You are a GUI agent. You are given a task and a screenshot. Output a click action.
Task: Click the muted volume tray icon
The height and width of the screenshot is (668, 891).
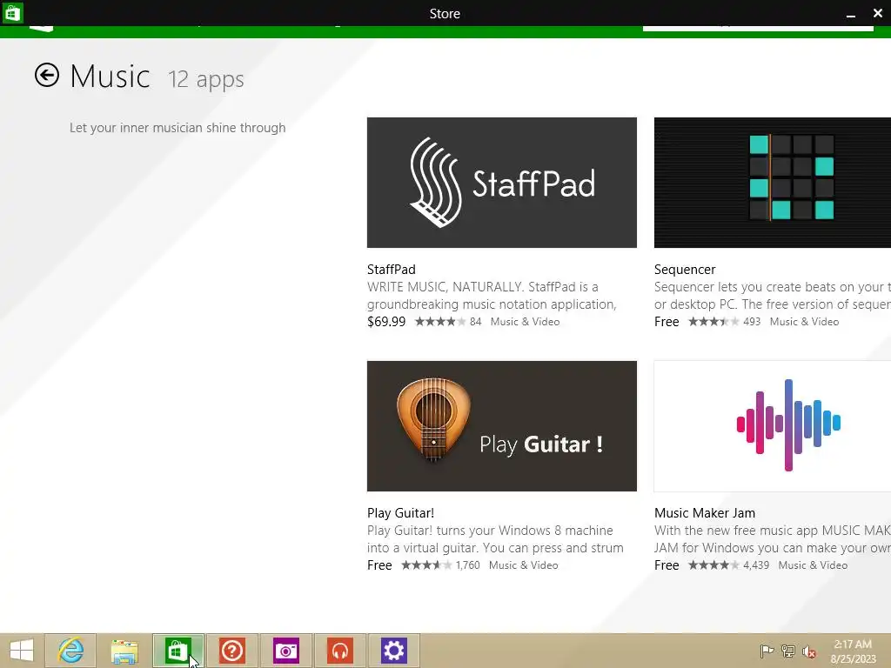(808, 651)
